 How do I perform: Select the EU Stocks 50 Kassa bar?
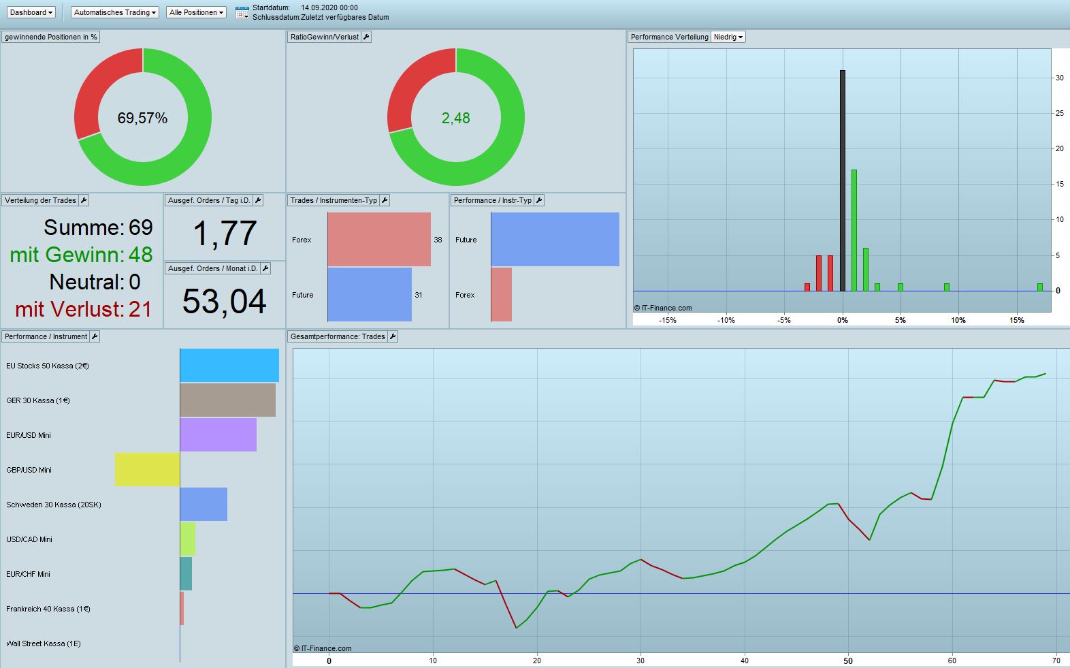[229, 366]
